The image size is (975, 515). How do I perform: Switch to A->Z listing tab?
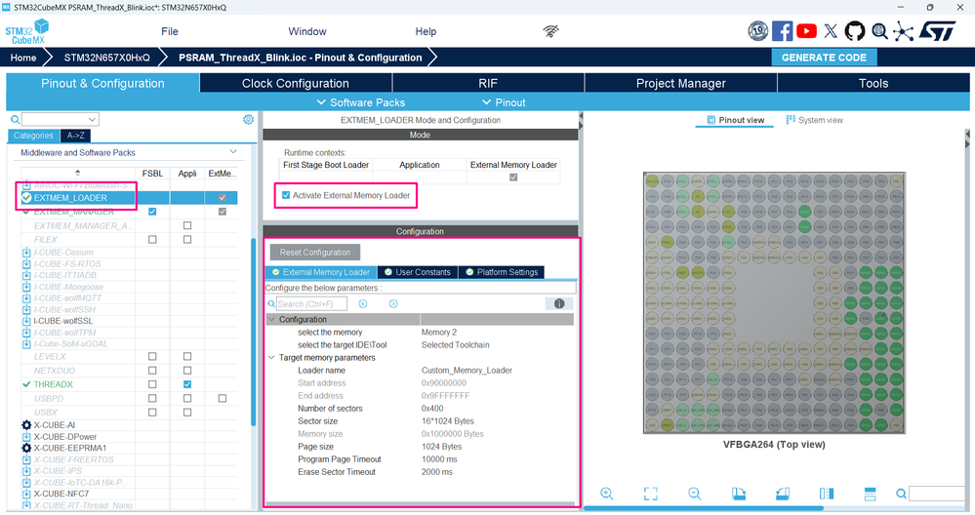point(76,136)
